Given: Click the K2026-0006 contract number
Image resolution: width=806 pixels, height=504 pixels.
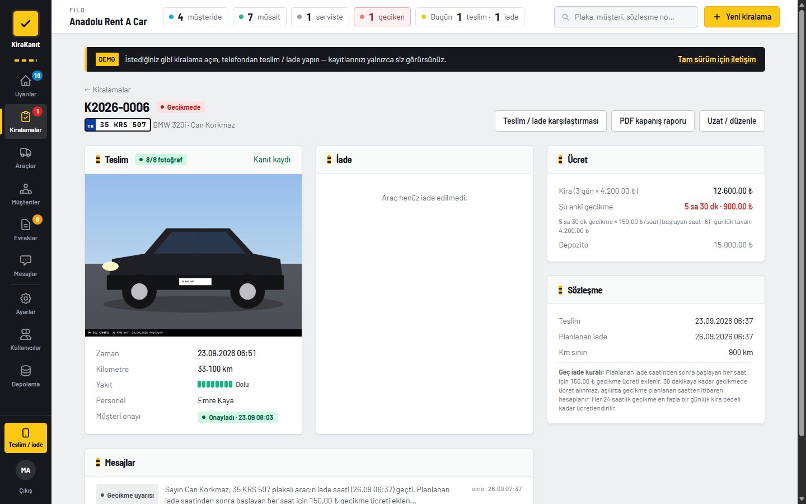Looking at the screenshot, I should pos(117,107).
